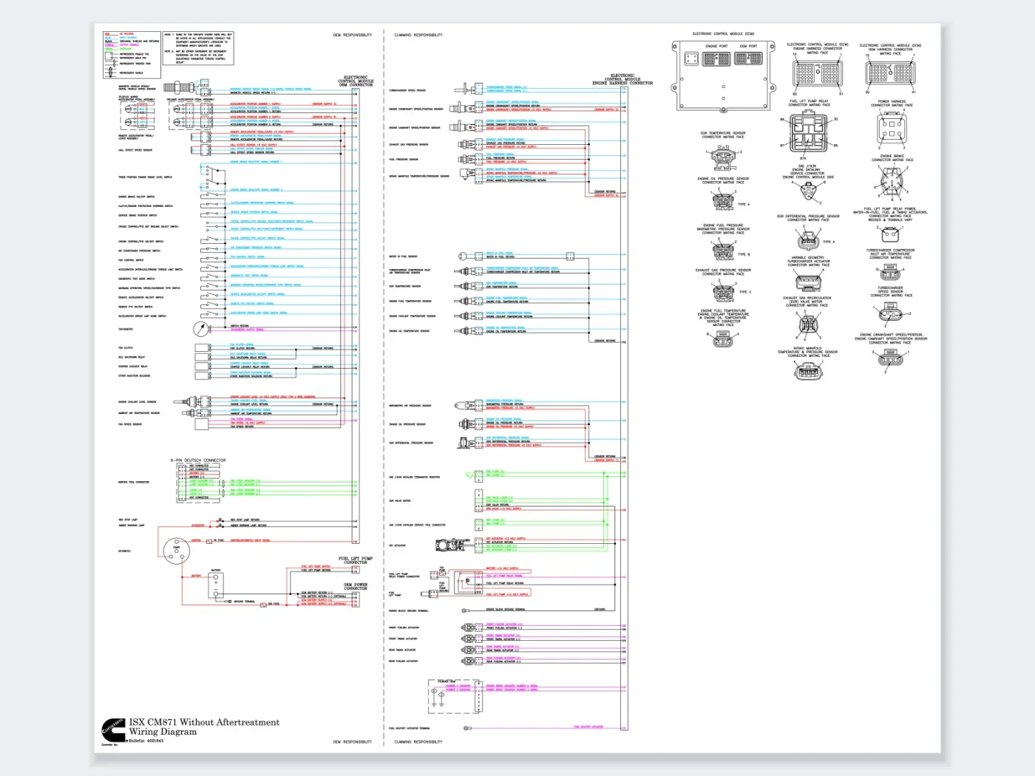
Task: Click the notes box beside the legend
Action: (198, 48)
